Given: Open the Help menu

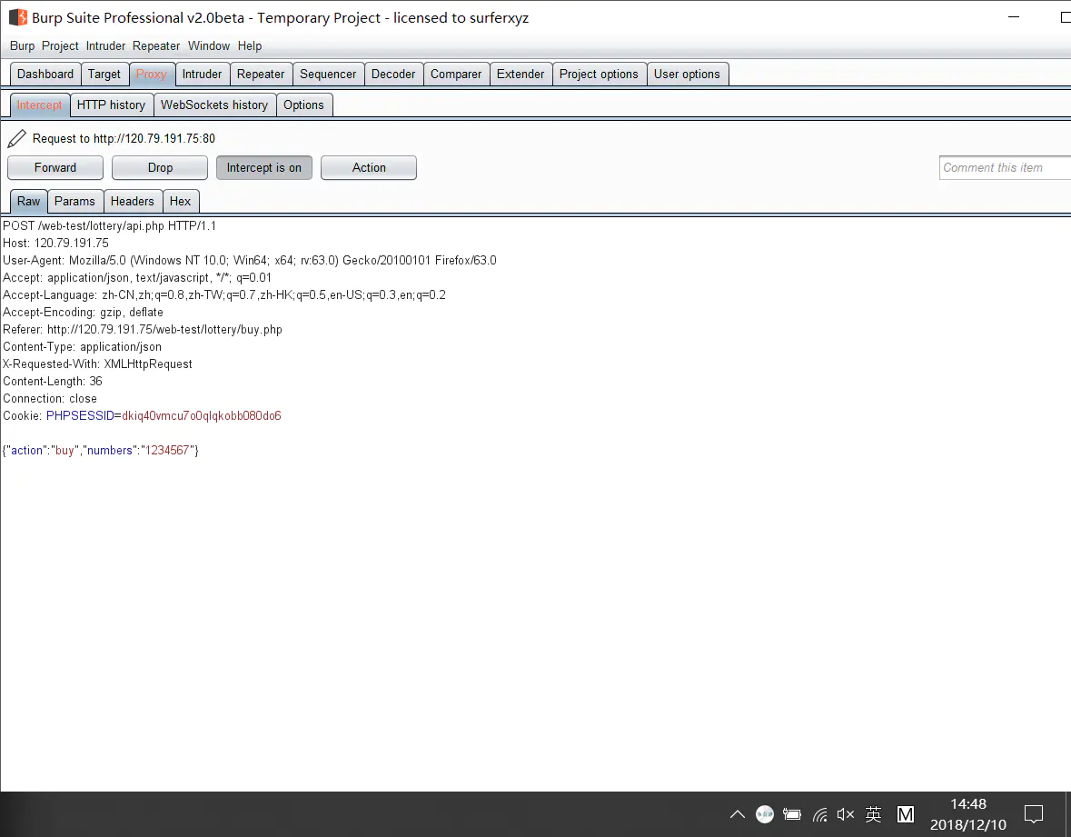Looking at the screenshot, I should click(x=250, y=45).
